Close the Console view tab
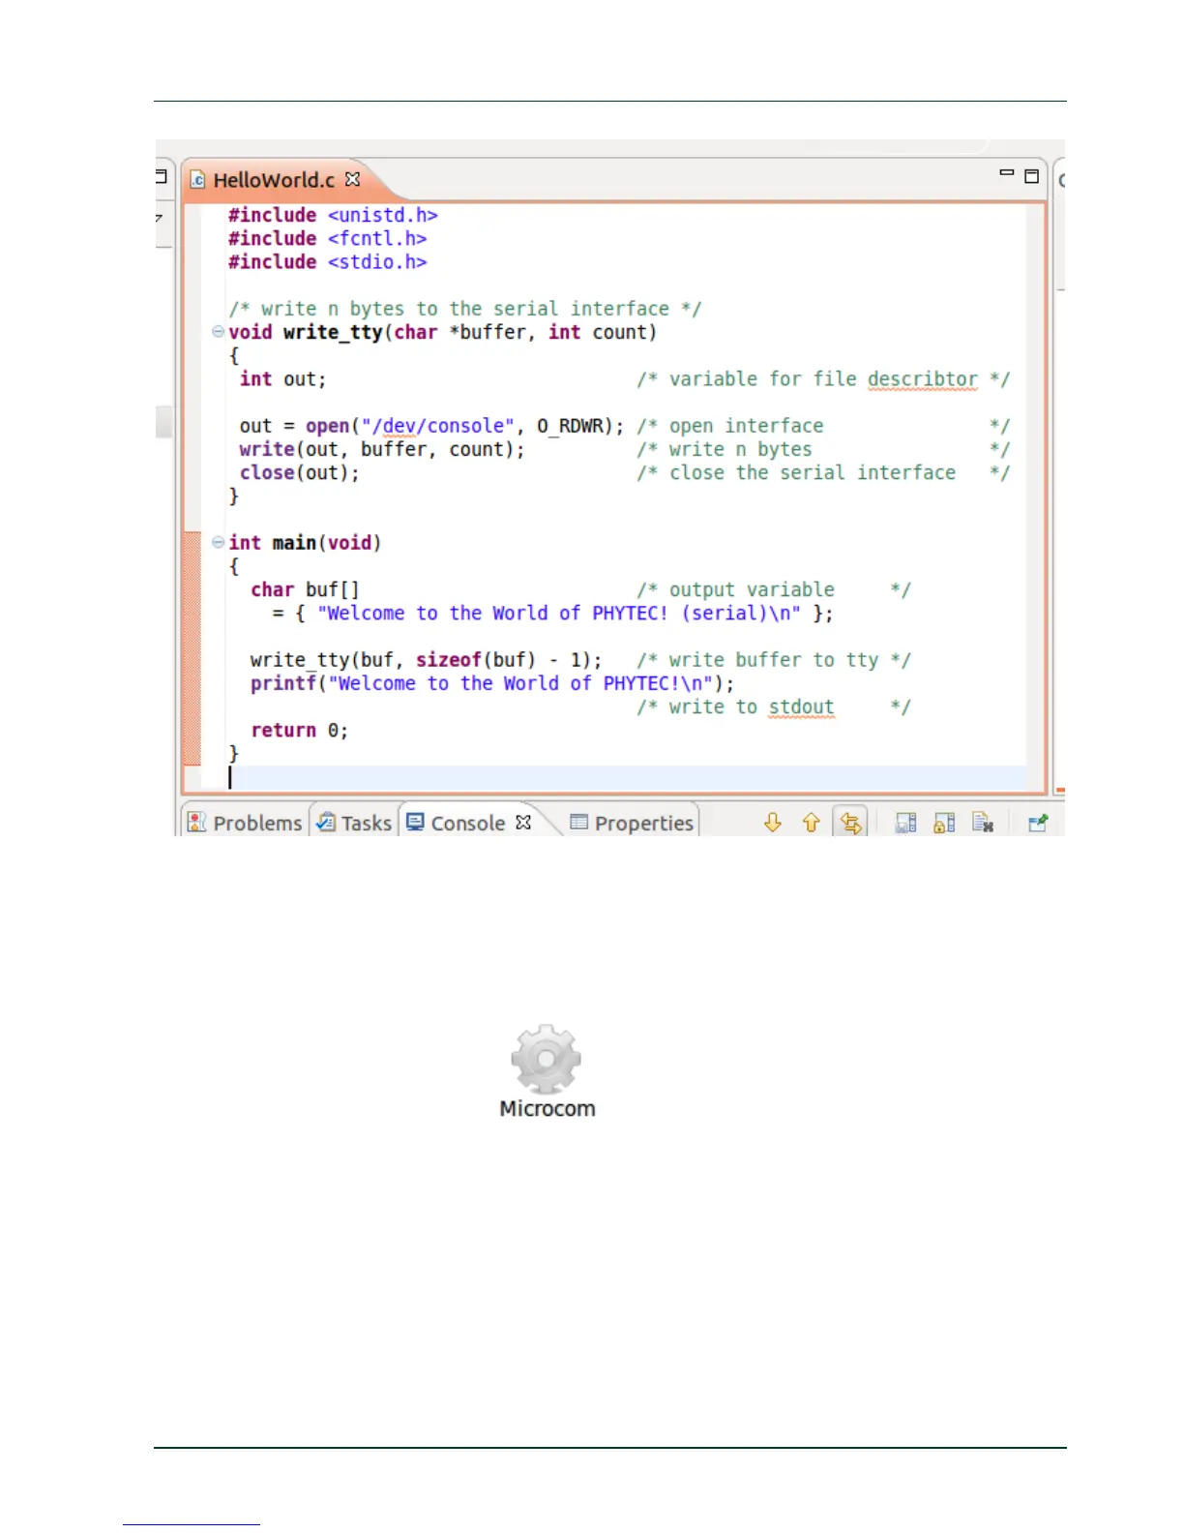1184x1533 pixels. pos(523,822)
